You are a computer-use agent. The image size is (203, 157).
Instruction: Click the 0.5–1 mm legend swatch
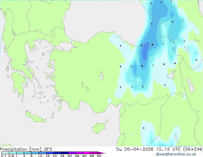13,153
